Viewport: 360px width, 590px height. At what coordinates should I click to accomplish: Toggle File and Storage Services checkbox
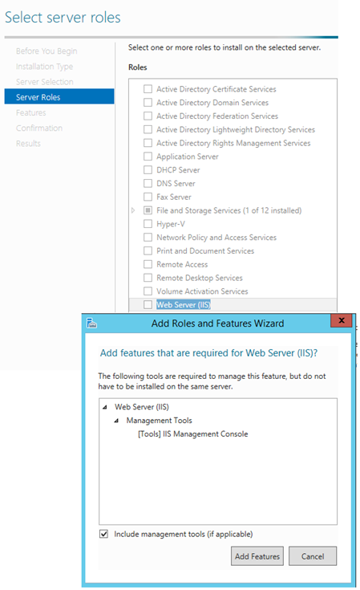pyautogui.click(x=148, y=210)
